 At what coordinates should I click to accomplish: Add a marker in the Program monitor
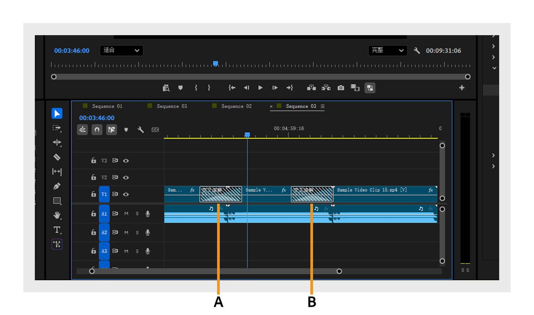coord(180,88)
